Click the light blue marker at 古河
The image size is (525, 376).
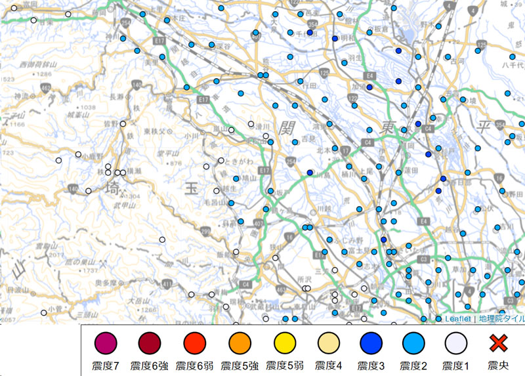tap(448, 57)
